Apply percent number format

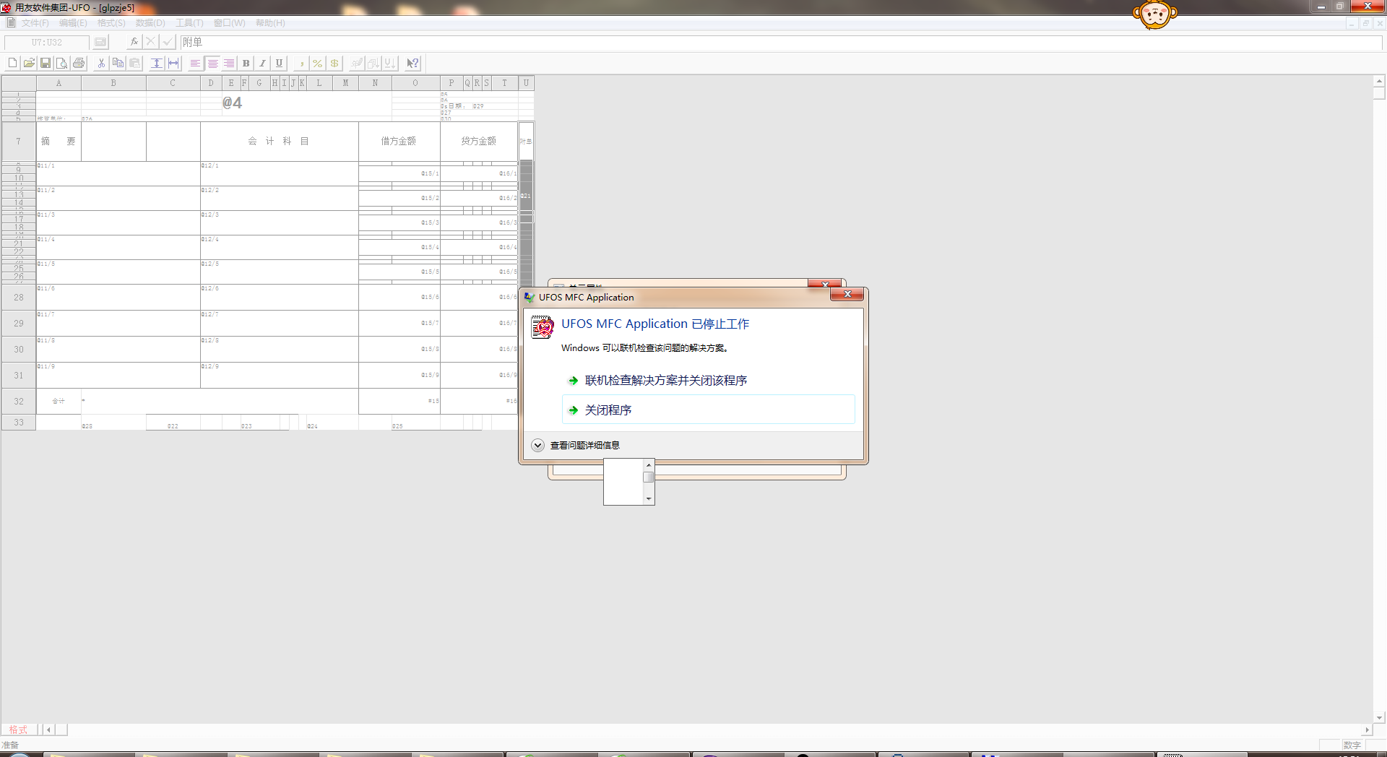318,64
